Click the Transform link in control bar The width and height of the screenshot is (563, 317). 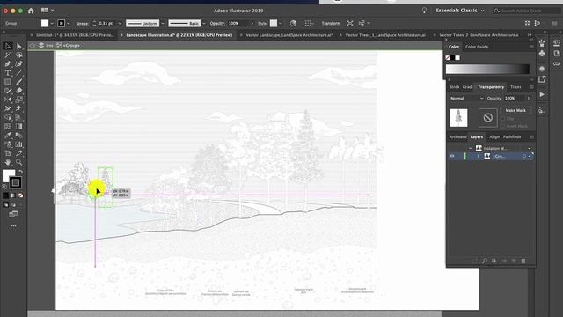[x=331, y=24]
